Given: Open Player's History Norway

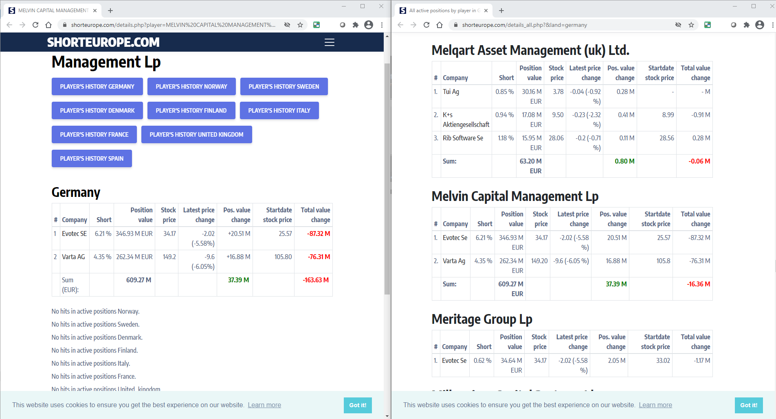Looking at the screenshot, I should coord(191,86).
